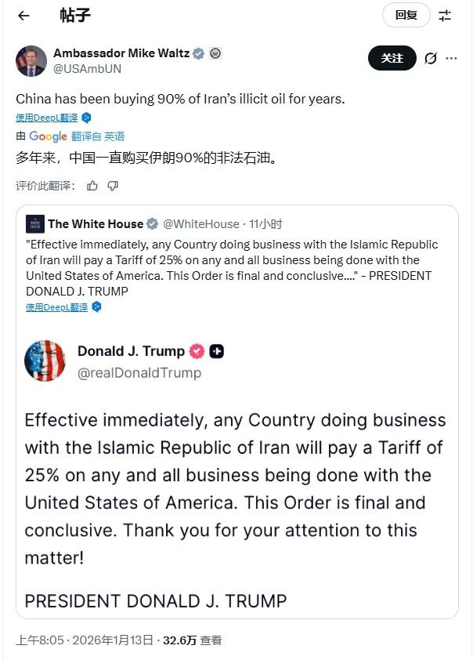Click Donald J. Trump's pink verified badge
Viewport: 473px width, 660px height.
coord(197,351)
